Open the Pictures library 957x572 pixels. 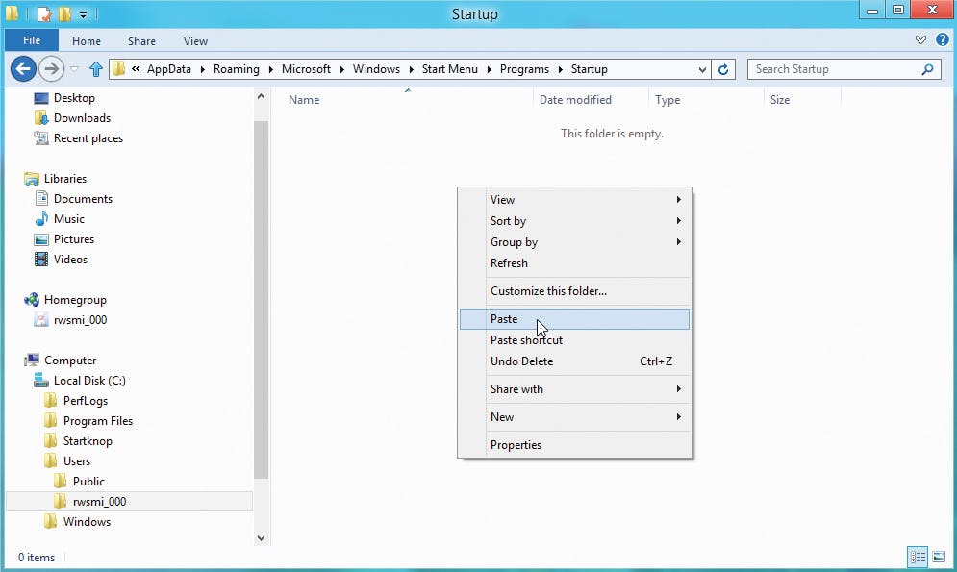[74, 239]
